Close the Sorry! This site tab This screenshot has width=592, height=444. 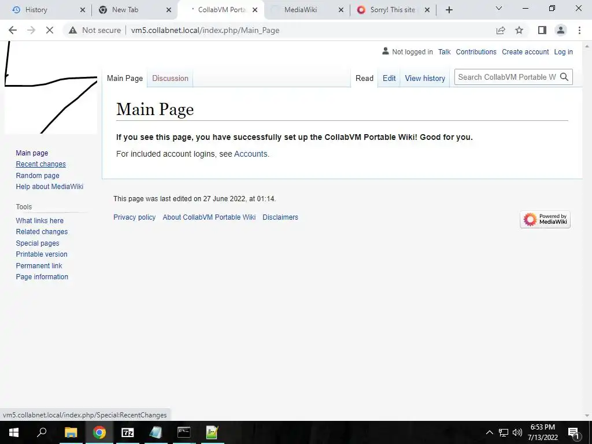[427, 10]
